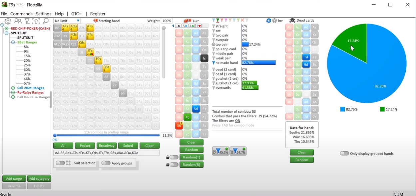Click the Add category button
416x196 pixels.
coord(39,179)
